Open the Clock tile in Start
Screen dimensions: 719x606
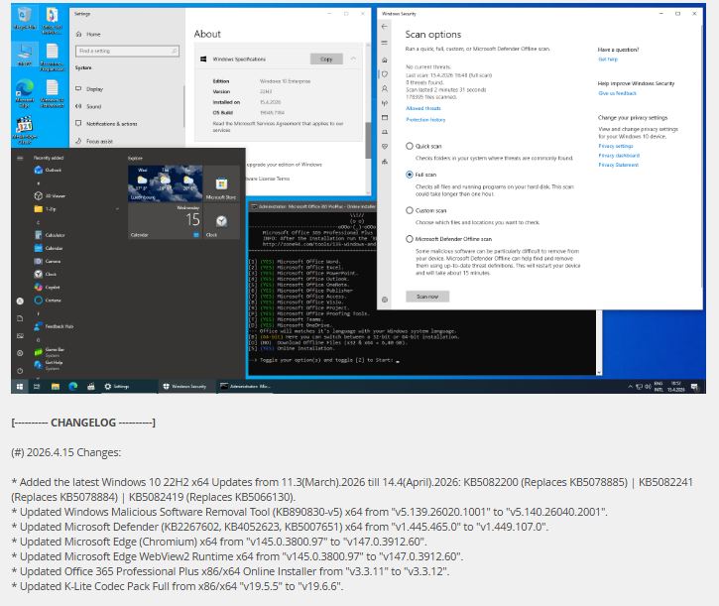click(x=221, y=221)
